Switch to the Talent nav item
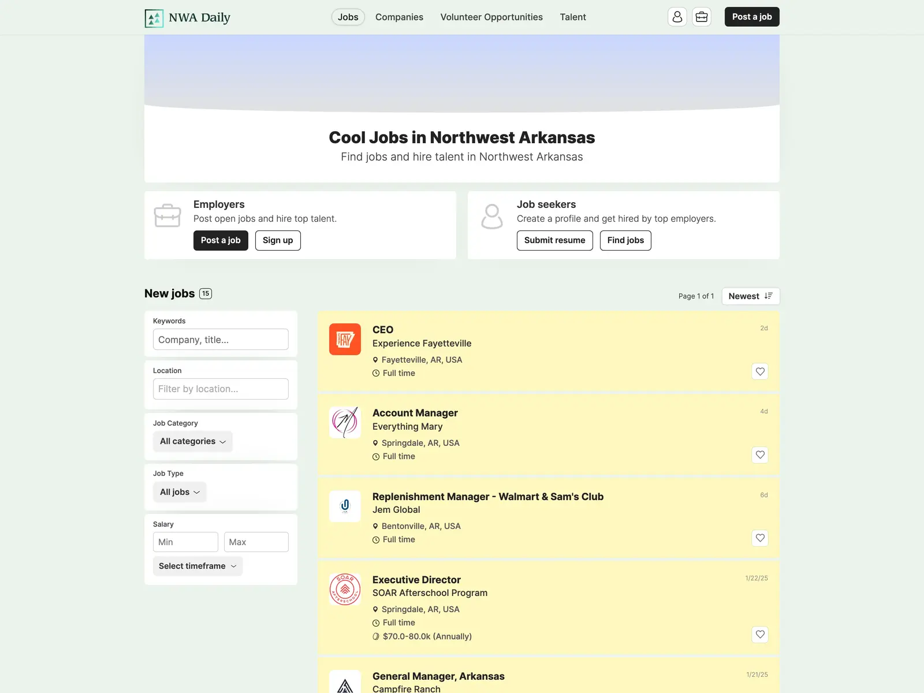 click(x=573, y=17)
